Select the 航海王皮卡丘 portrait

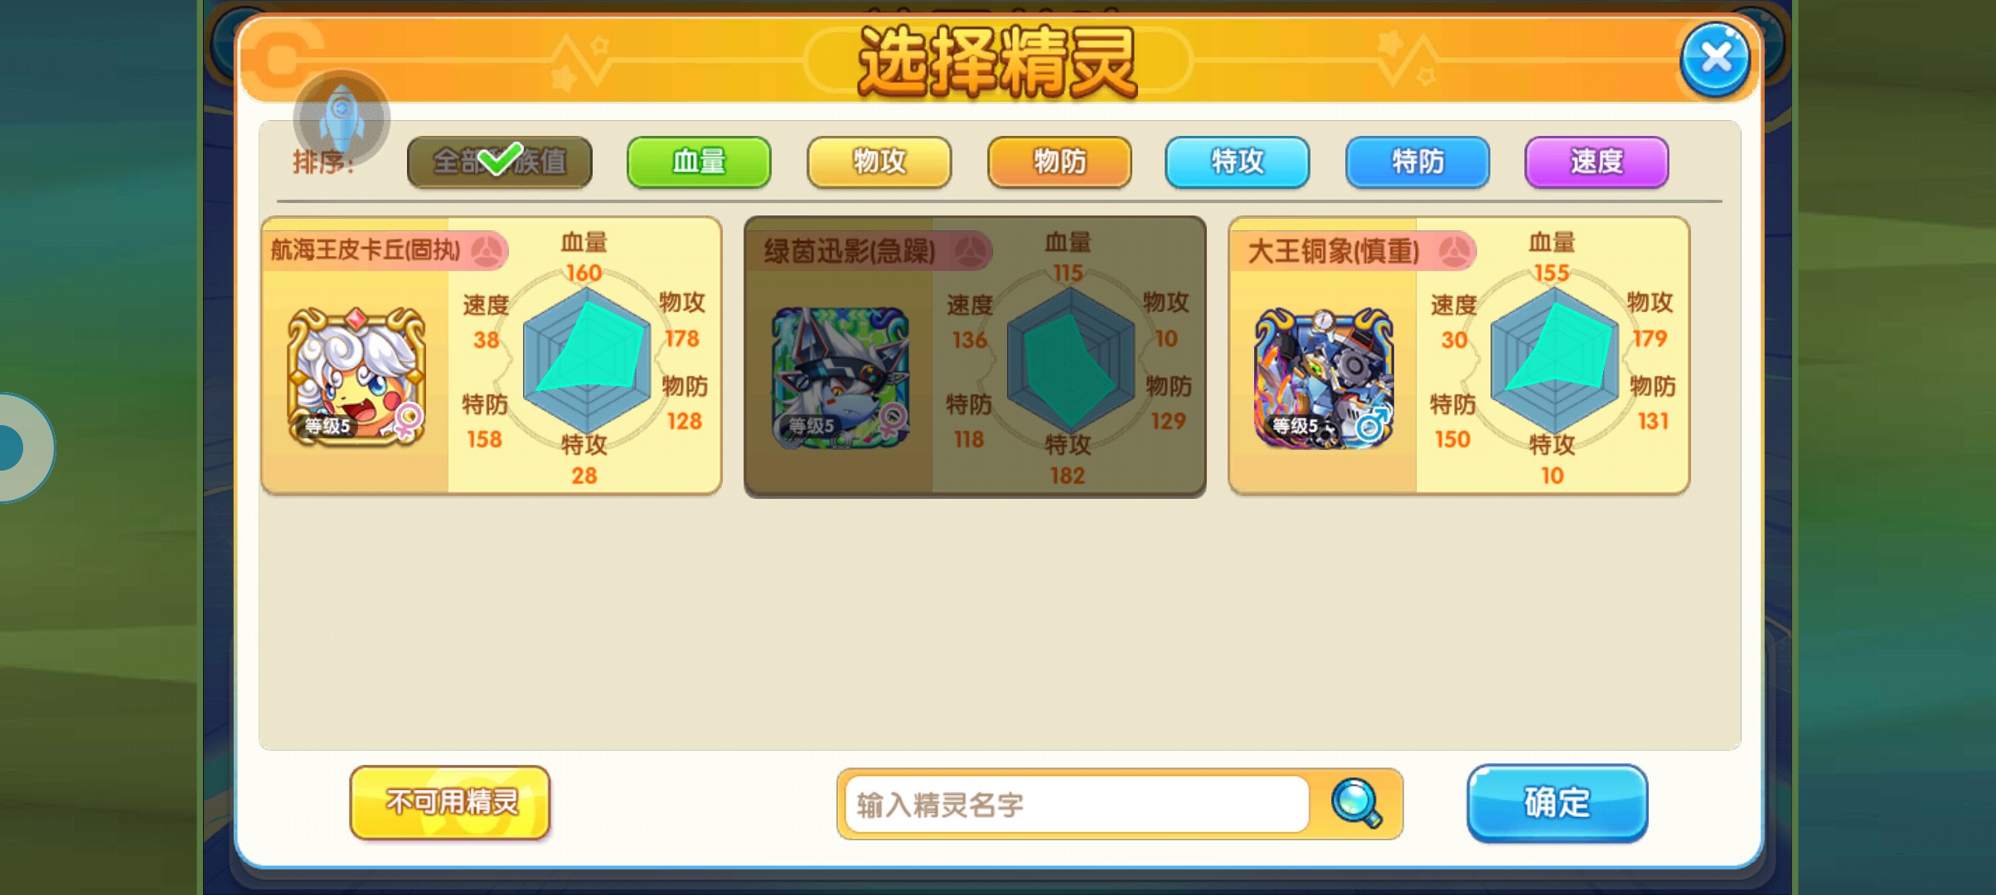pos(356,377)
